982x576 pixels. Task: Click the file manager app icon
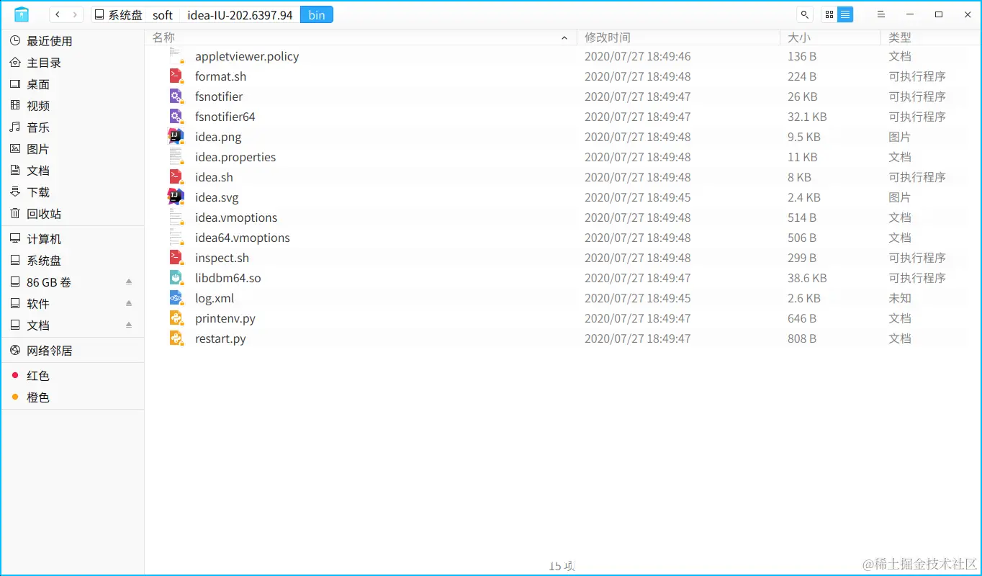(x=22, y=14)
